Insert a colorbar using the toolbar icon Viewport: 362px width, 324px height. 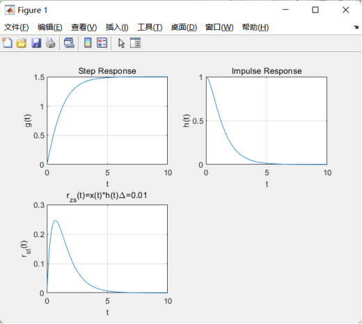tap(88, 43)
